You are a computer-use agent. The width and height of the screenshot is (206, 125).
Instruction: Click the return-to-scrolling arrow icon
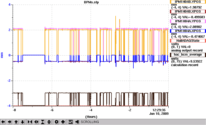click(x=77, y=122)
